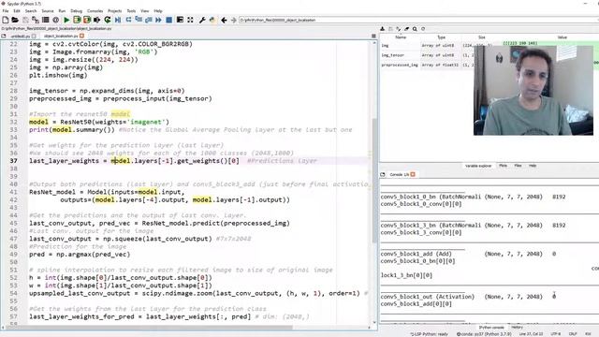
Task: Open the Help menu
Action: [158, 11]
